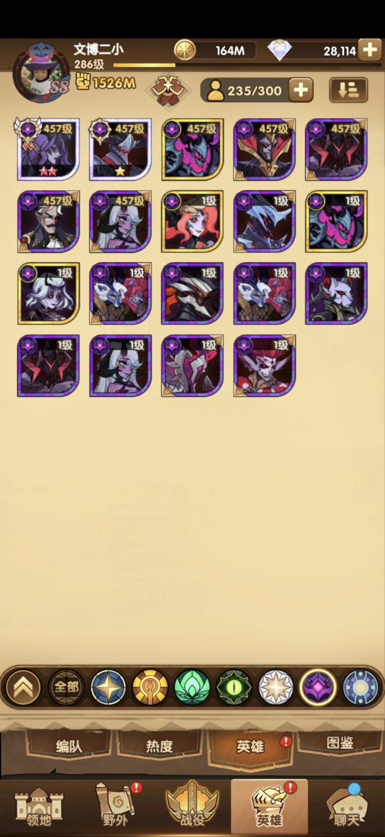The image size is (385, 837).
Task: Open the crossed-star badge icon
Action: point(168,90)
